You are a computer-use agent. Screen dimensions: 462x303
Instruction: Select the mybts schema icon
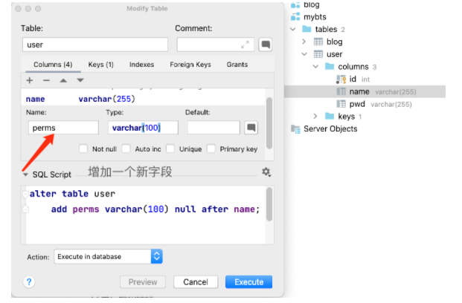pyautogui.click(x=295, y=17)
